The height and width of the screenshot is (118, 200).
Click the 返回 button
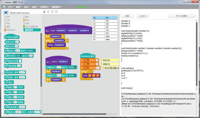point(127,16)
